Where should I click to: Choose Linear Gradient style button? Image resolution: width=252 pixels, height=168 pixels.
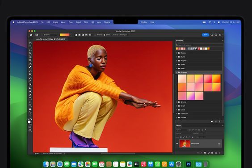76,35
